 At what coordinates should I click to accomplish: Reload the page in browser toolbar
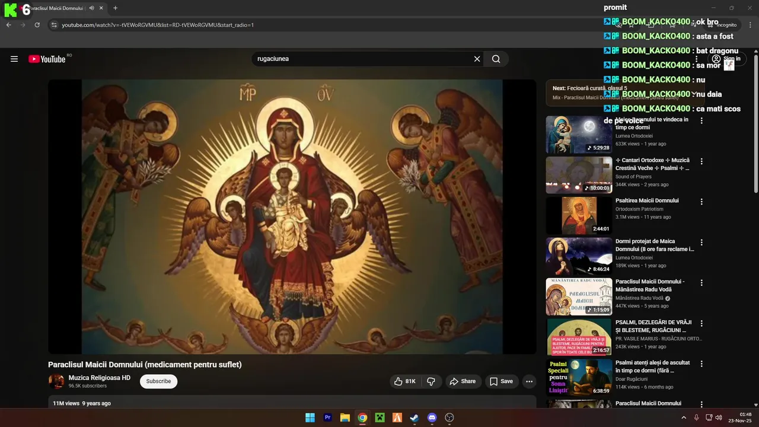click(x=37, y=25)
